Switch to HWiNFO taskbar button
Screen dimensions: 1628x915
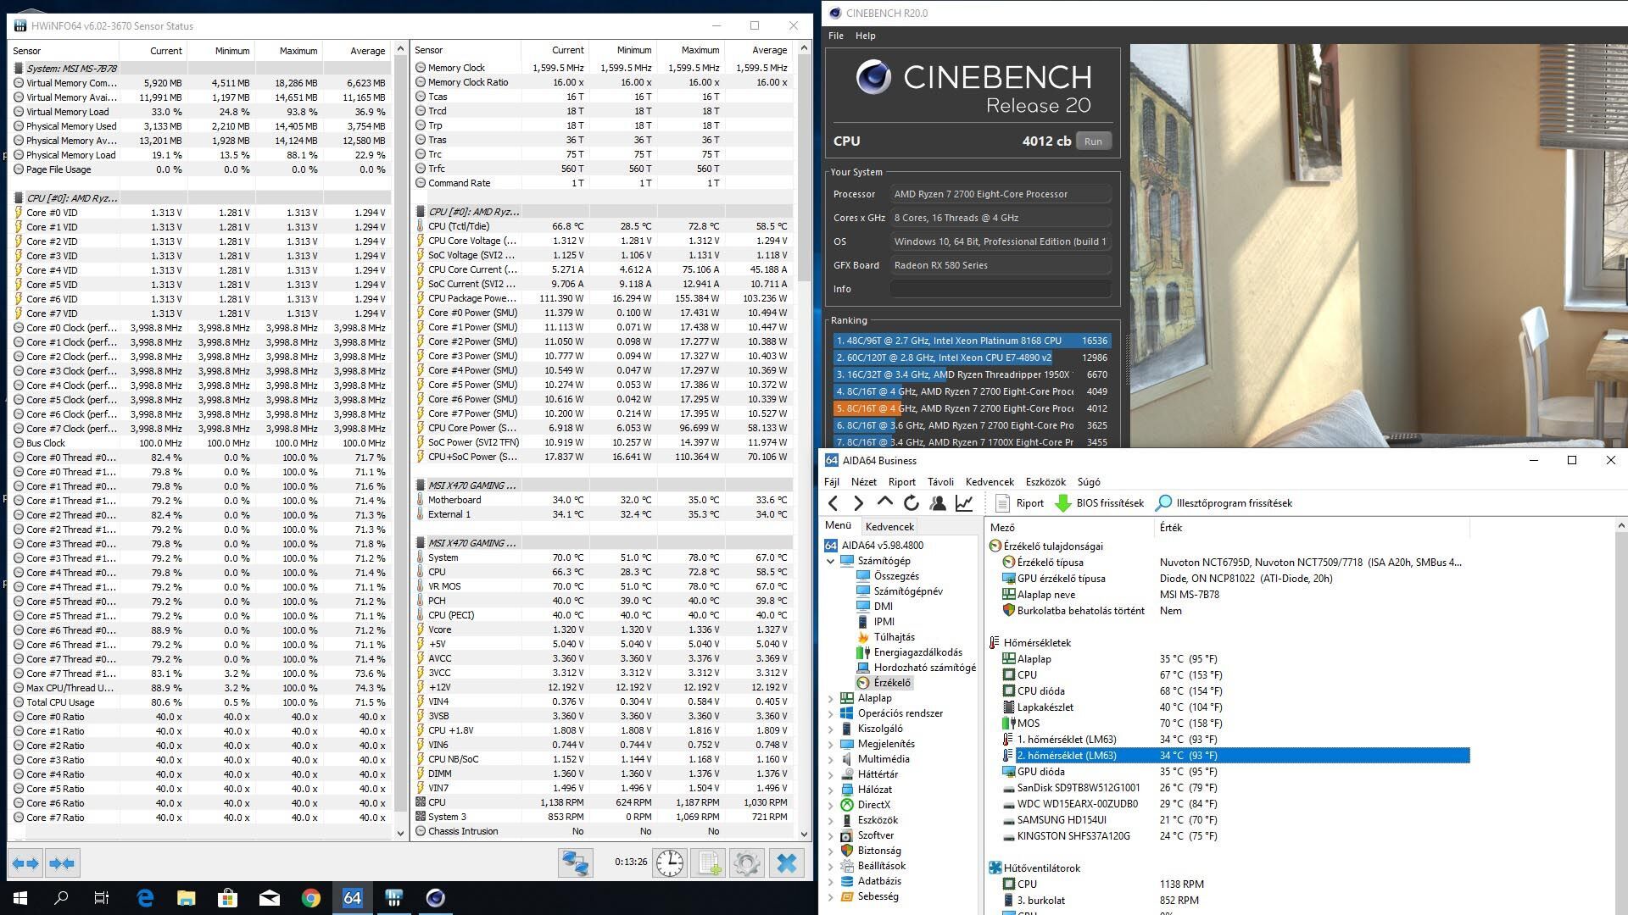393,898
